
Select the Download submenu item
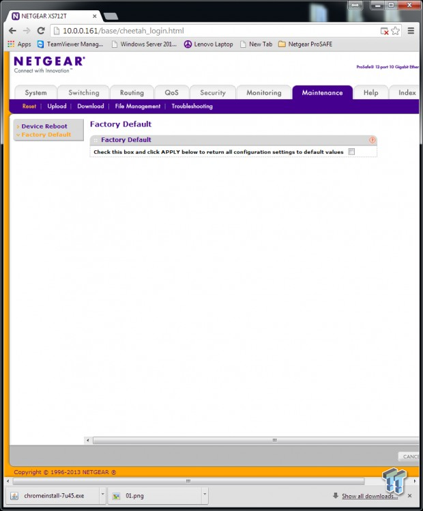click(x=91, y=107)
